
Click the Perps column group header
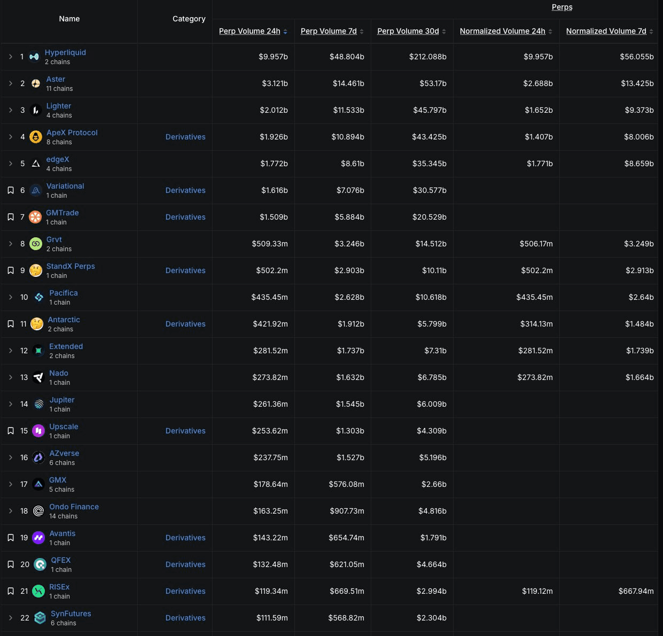coord(562,7)
